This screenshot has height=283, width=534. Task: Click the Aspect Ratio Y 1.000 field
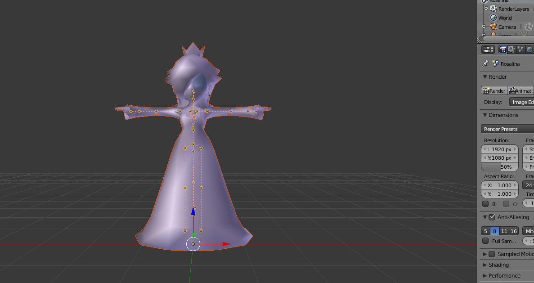click(500, 194)
